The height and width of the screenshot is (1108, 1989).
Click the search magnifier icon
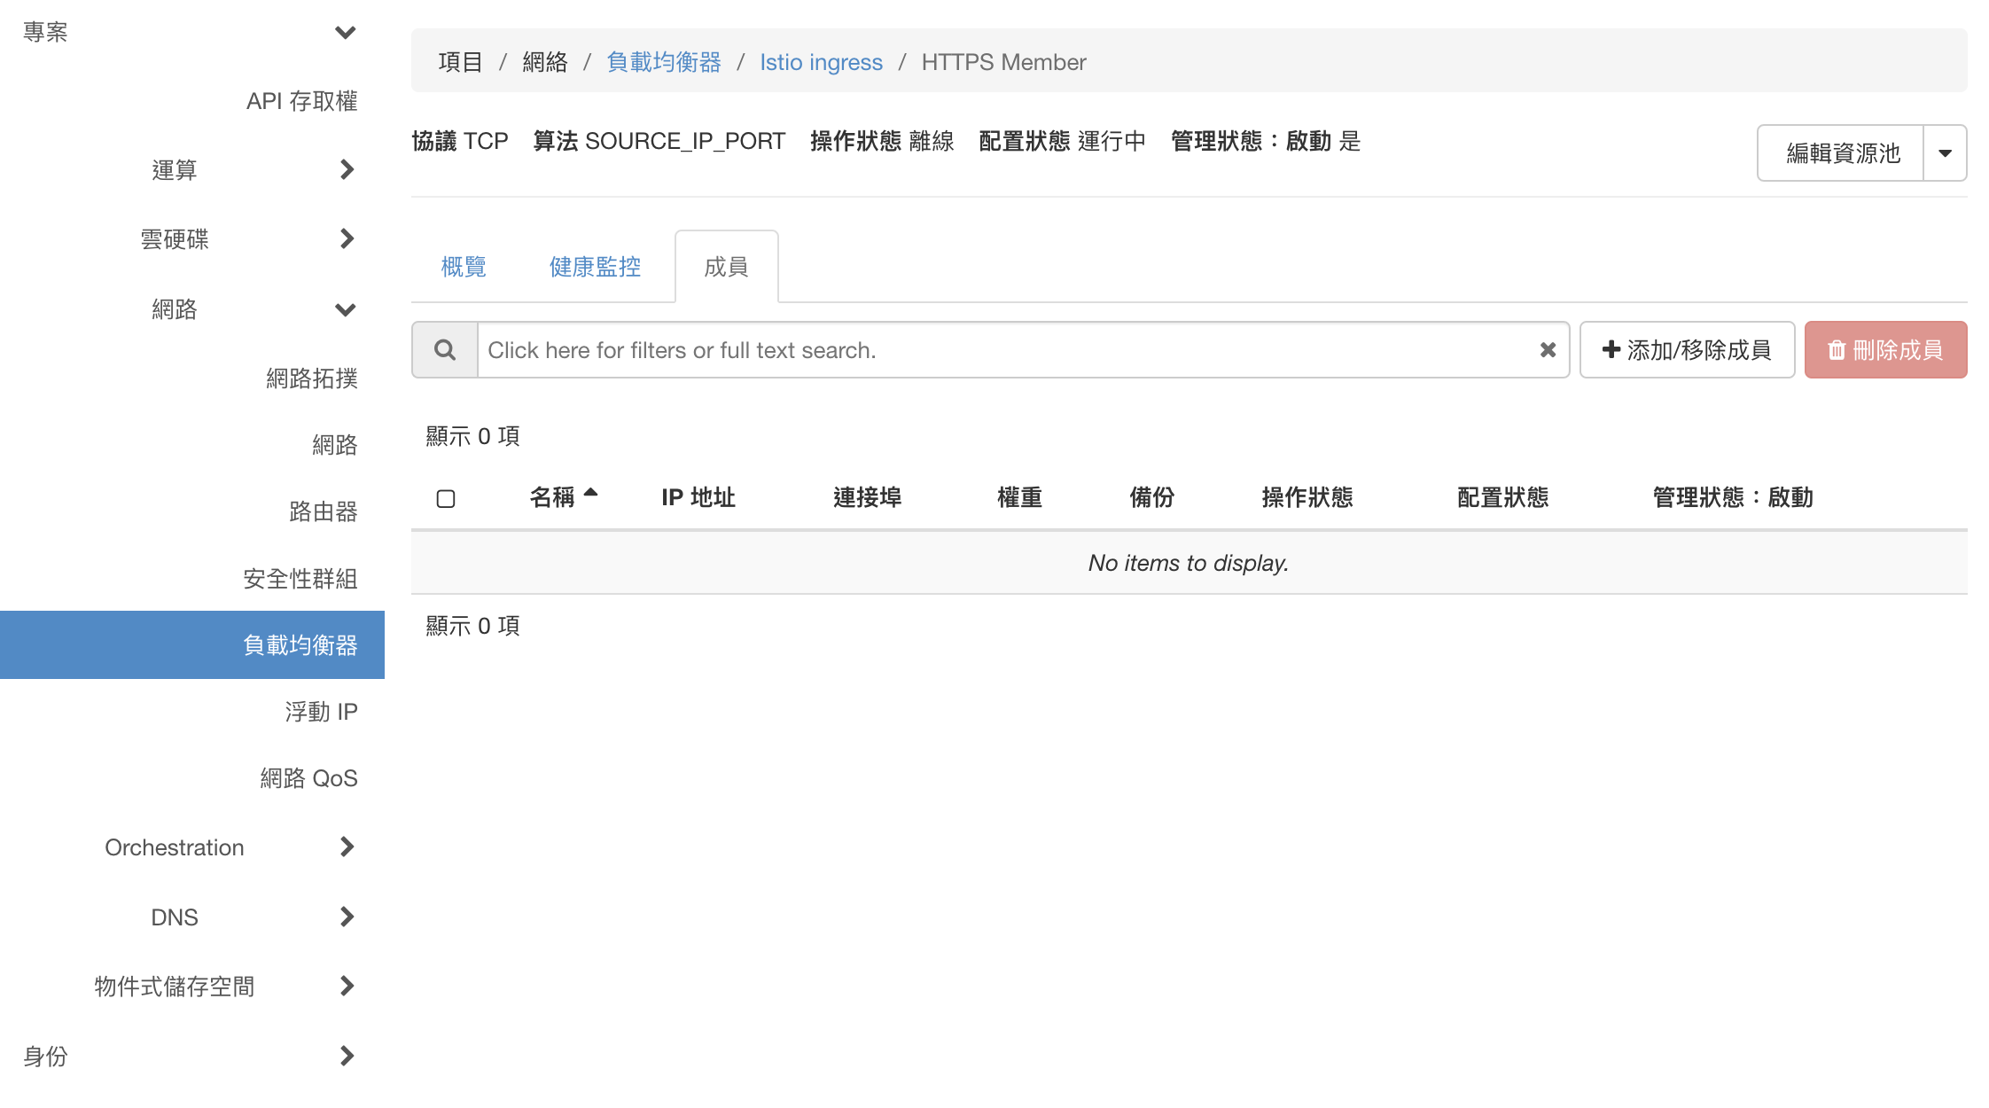[x=445, y=350]
